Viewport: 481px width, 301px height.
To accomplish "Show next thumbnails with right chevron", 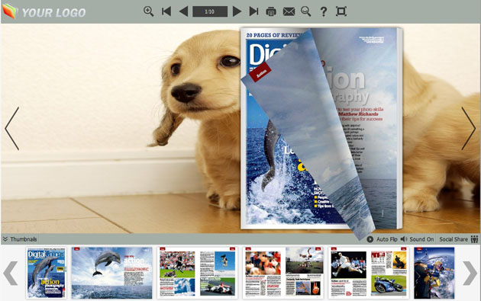I will 470,273.
